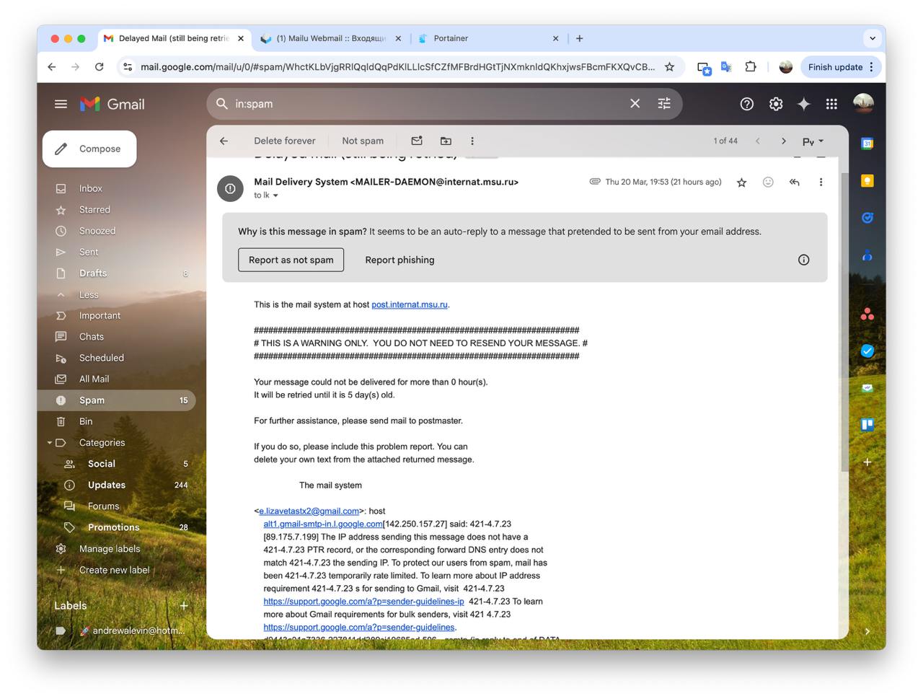Click Report phishing
Screen dimensions: 923x699
pyautogui.click(x=399, y=260)
